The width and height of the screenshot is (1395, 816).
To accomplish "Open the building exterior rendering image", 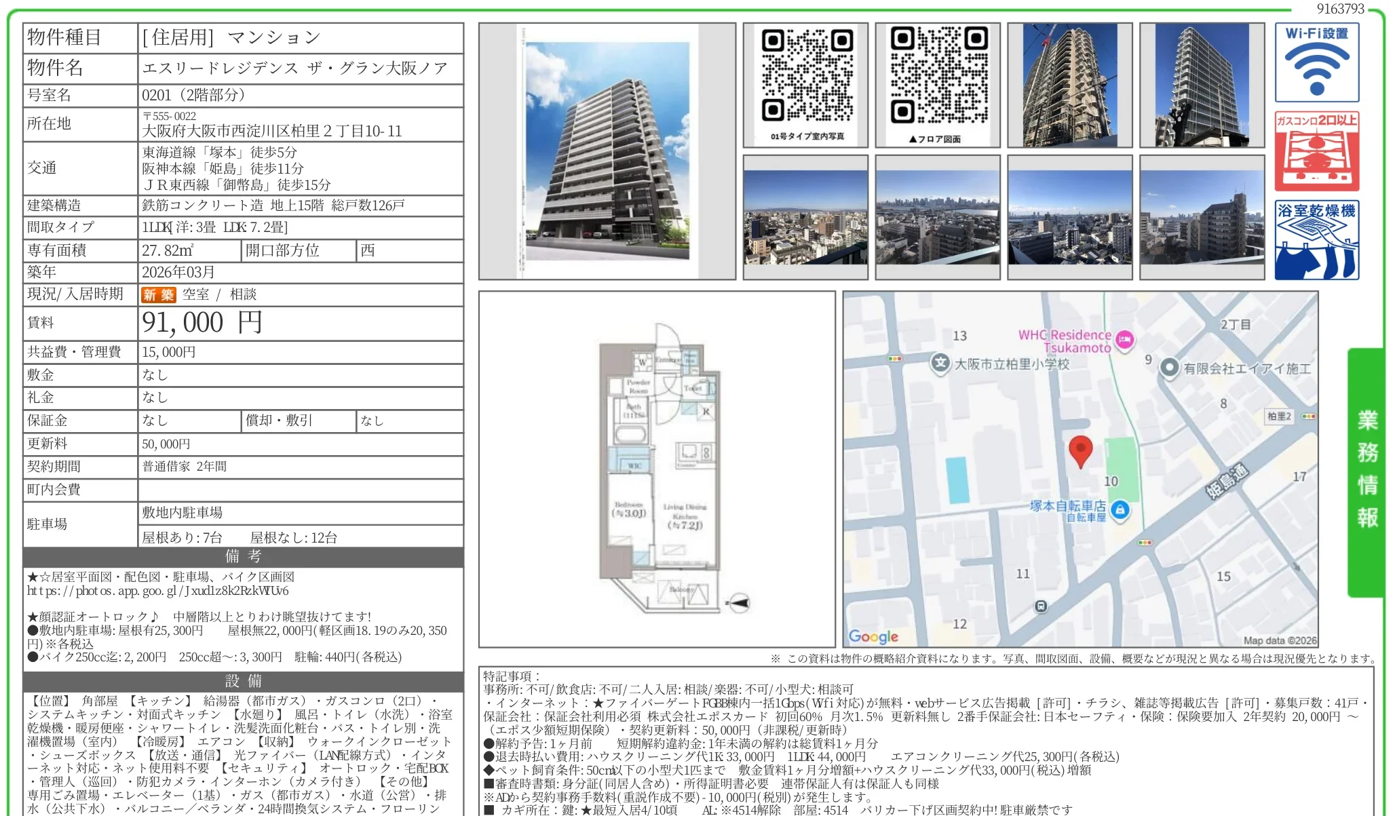I will tap(607, 151).
